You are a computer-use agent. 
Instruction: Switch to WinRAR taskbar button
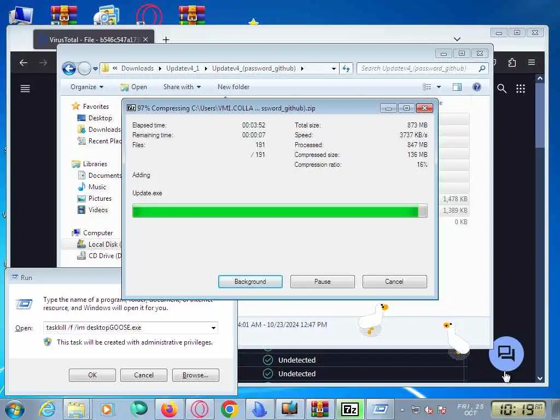[319, 409]
